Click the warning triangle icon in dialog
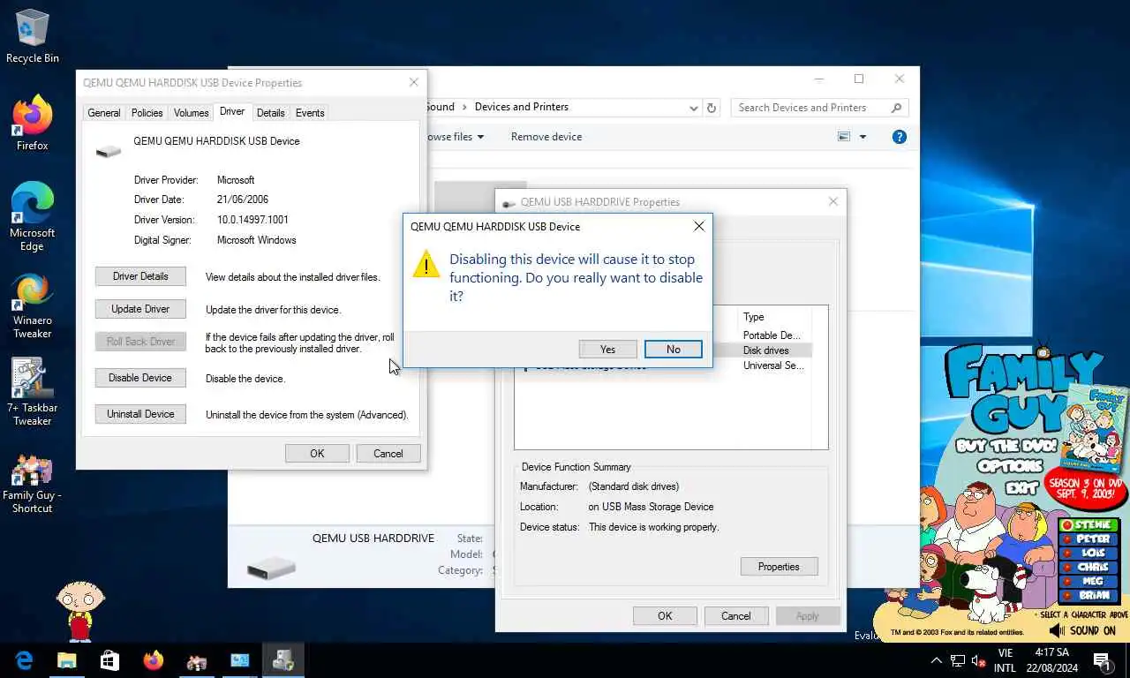This screenshot has width=1130, height=678. coord(426,264)
